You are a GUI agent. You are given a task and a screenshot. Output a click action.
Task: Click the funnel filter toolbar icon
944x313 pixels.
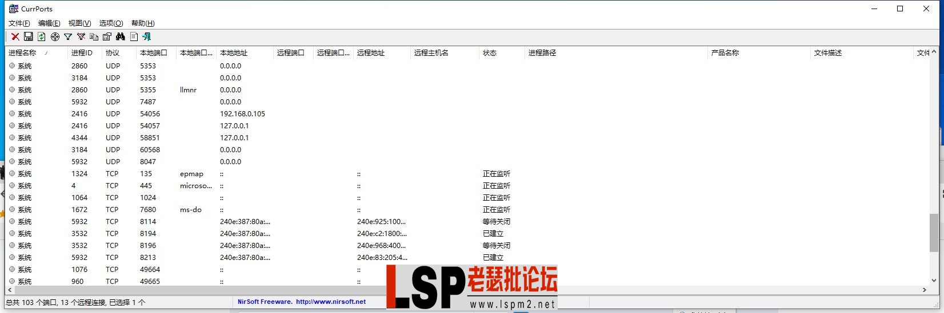pyautogui.click(x=68, y=36)
